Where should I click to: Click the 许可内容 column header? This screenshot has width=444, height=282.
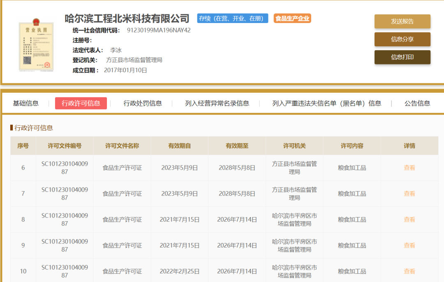(352, 146)
